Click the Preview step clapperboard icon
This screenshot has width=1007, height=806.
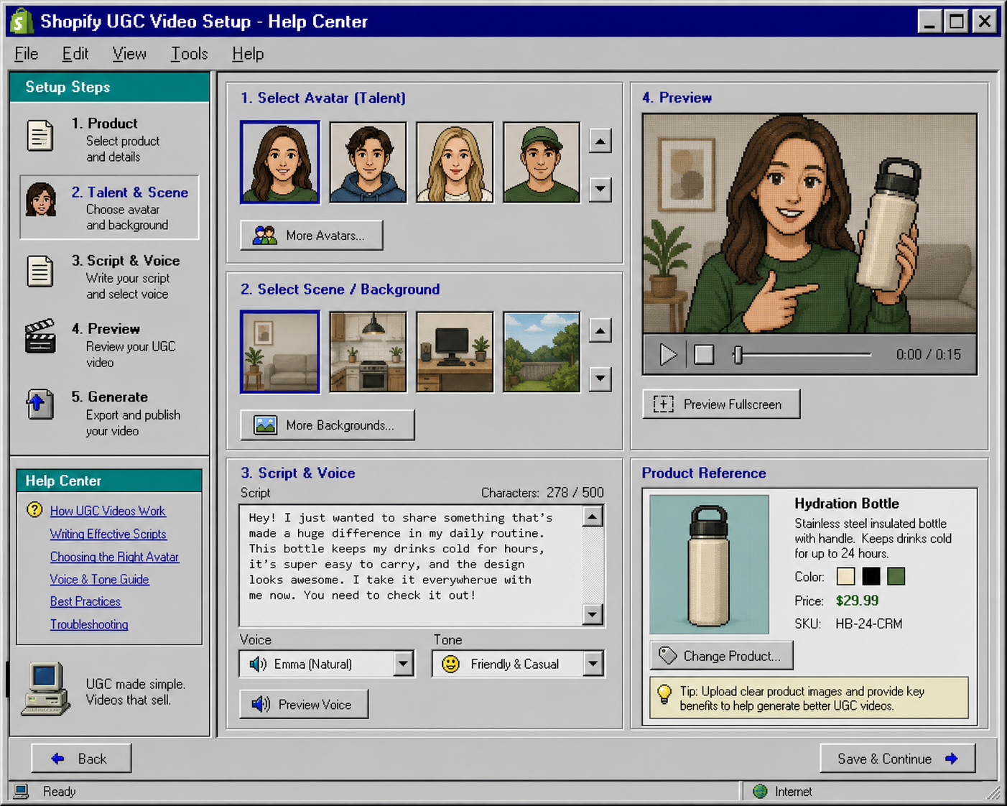click(x=40, y=336)
